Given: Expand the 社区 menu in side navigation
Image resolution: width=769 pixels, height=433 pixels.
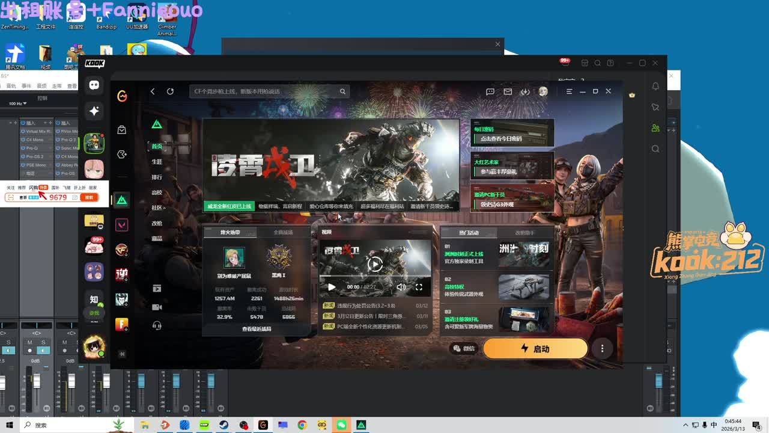Looking at the screenshot, I should [x=159, y=207].
